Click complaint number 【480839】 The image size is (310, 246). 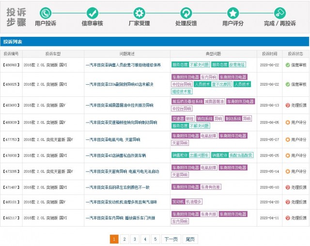pyautogui.click(x=11, y=123)
